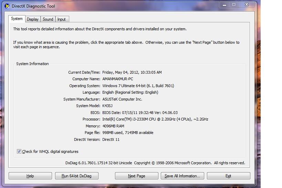Image resolution: width=282 pixels, height=188 pixels.
Task: Click the Processor label
Action: click(x=91, y=119)
